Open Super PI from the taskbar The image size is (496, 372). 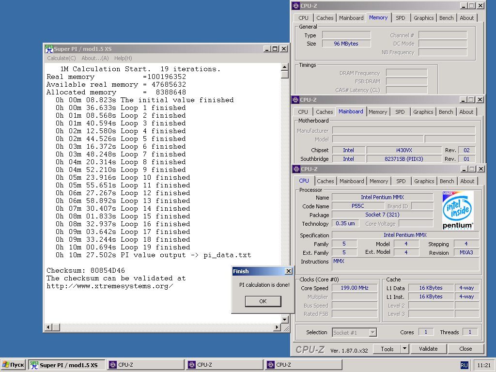coord(67,365)
